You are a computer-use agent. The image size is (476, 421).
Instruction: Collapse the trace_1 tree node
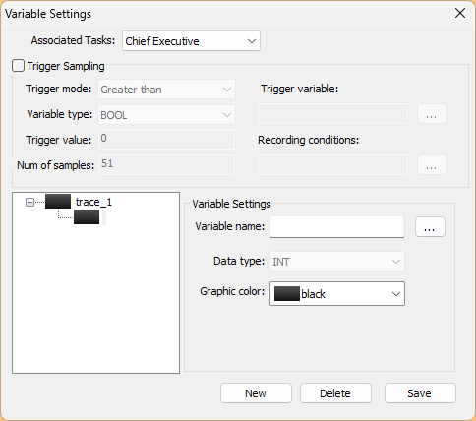(x=30, y=202)
